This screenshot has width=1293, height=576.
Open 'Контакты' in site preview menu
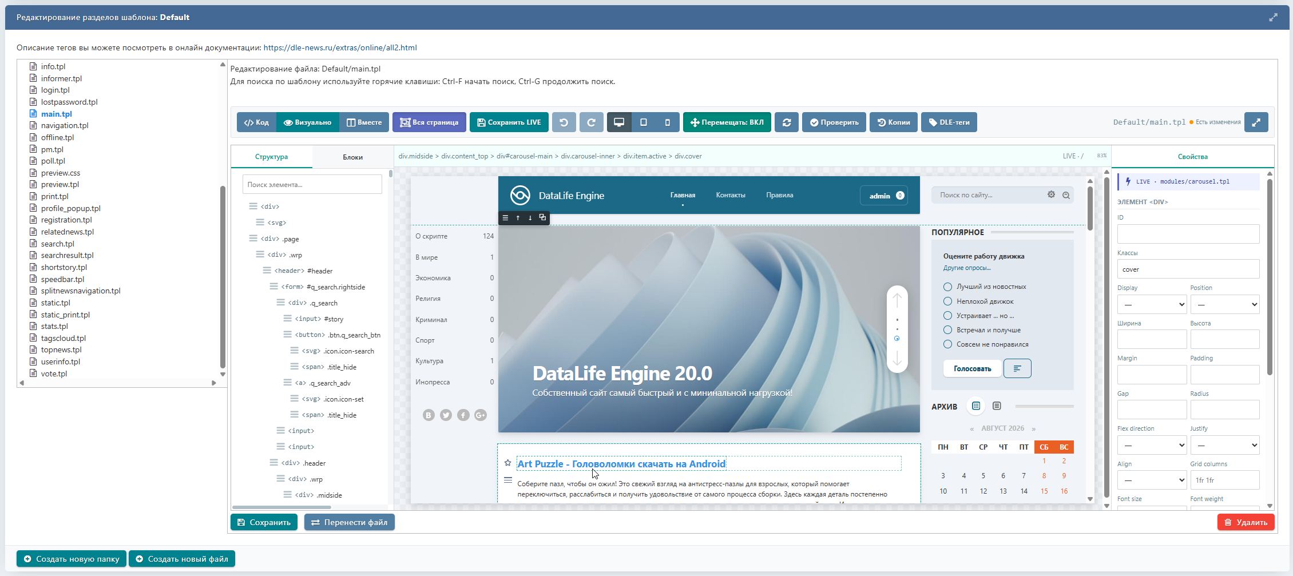[x=731, y=195]
